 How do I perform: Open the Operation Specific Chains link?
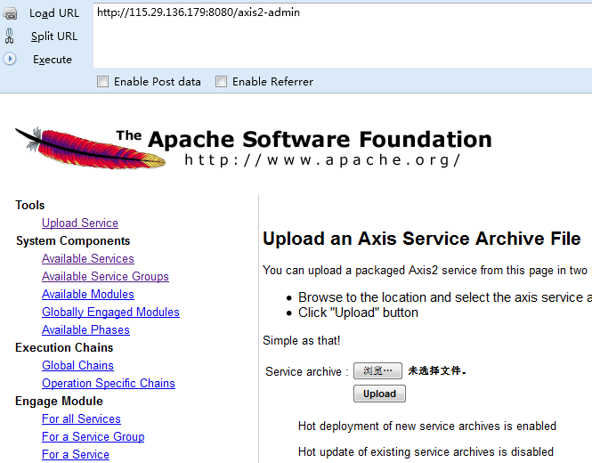click(x=109, y=384)
